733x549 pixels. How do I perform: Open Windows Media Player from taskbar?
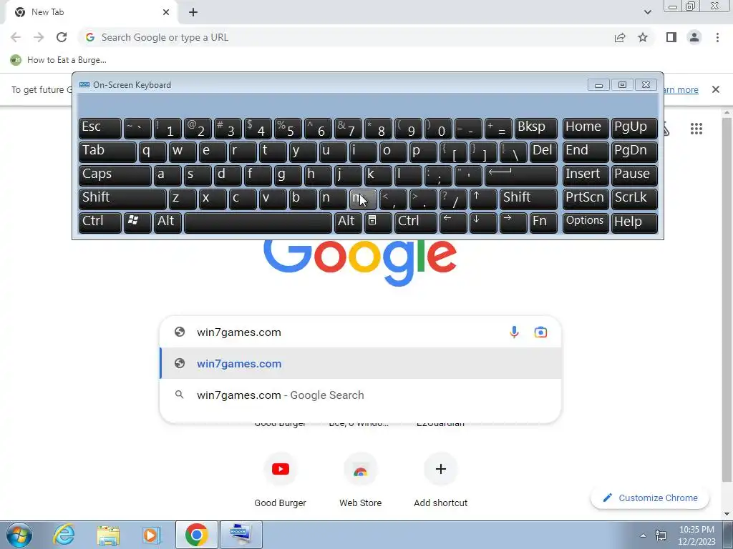151,535
